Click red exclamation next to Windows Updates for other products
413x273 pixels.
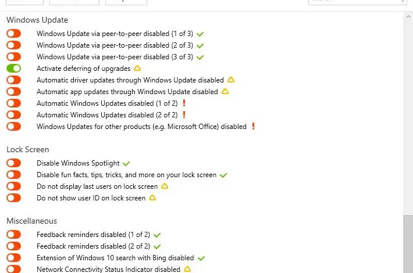(x=253, y=127)
